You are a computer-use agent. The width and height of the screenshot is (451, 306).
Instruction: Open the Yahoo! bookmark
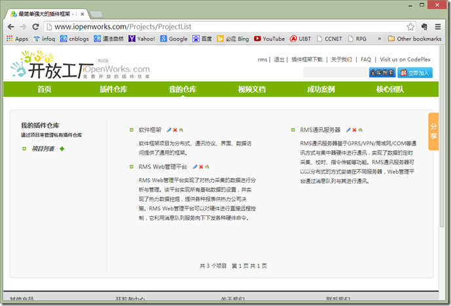click(x=141, y=39)
